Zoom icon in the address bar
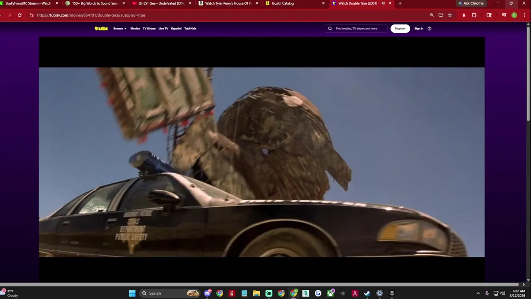This screenshot has width=531, height=299. 432,15
